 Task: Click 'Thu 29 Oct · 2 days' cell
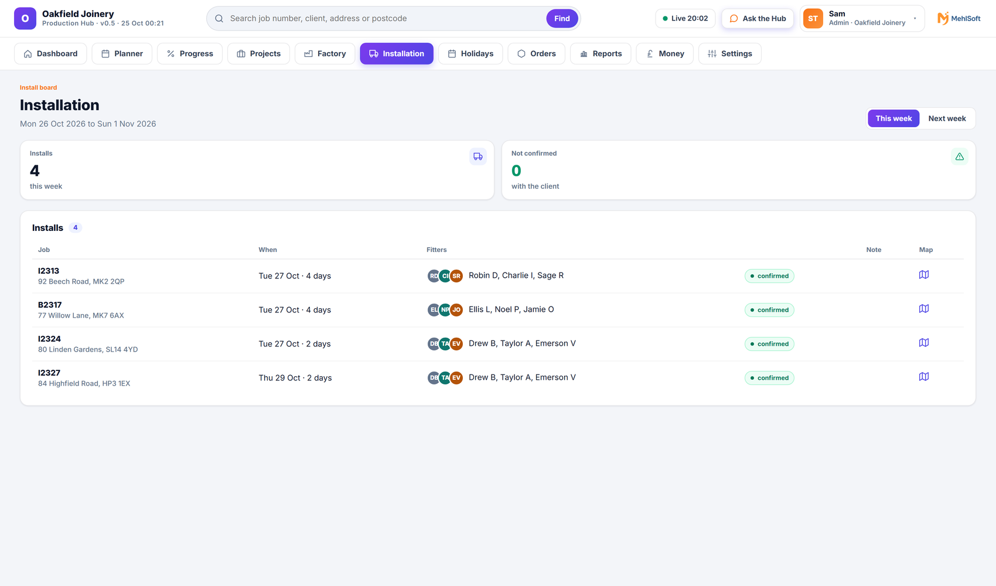coord(295,378)
